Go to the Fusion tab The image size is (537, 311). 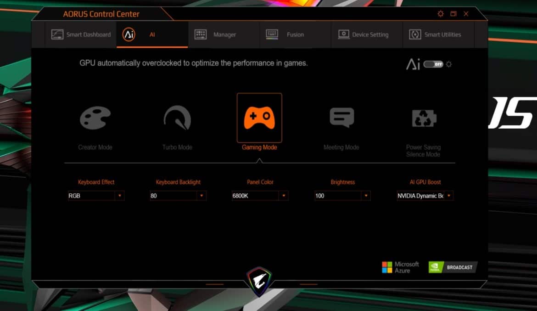(x=285, y=34)
